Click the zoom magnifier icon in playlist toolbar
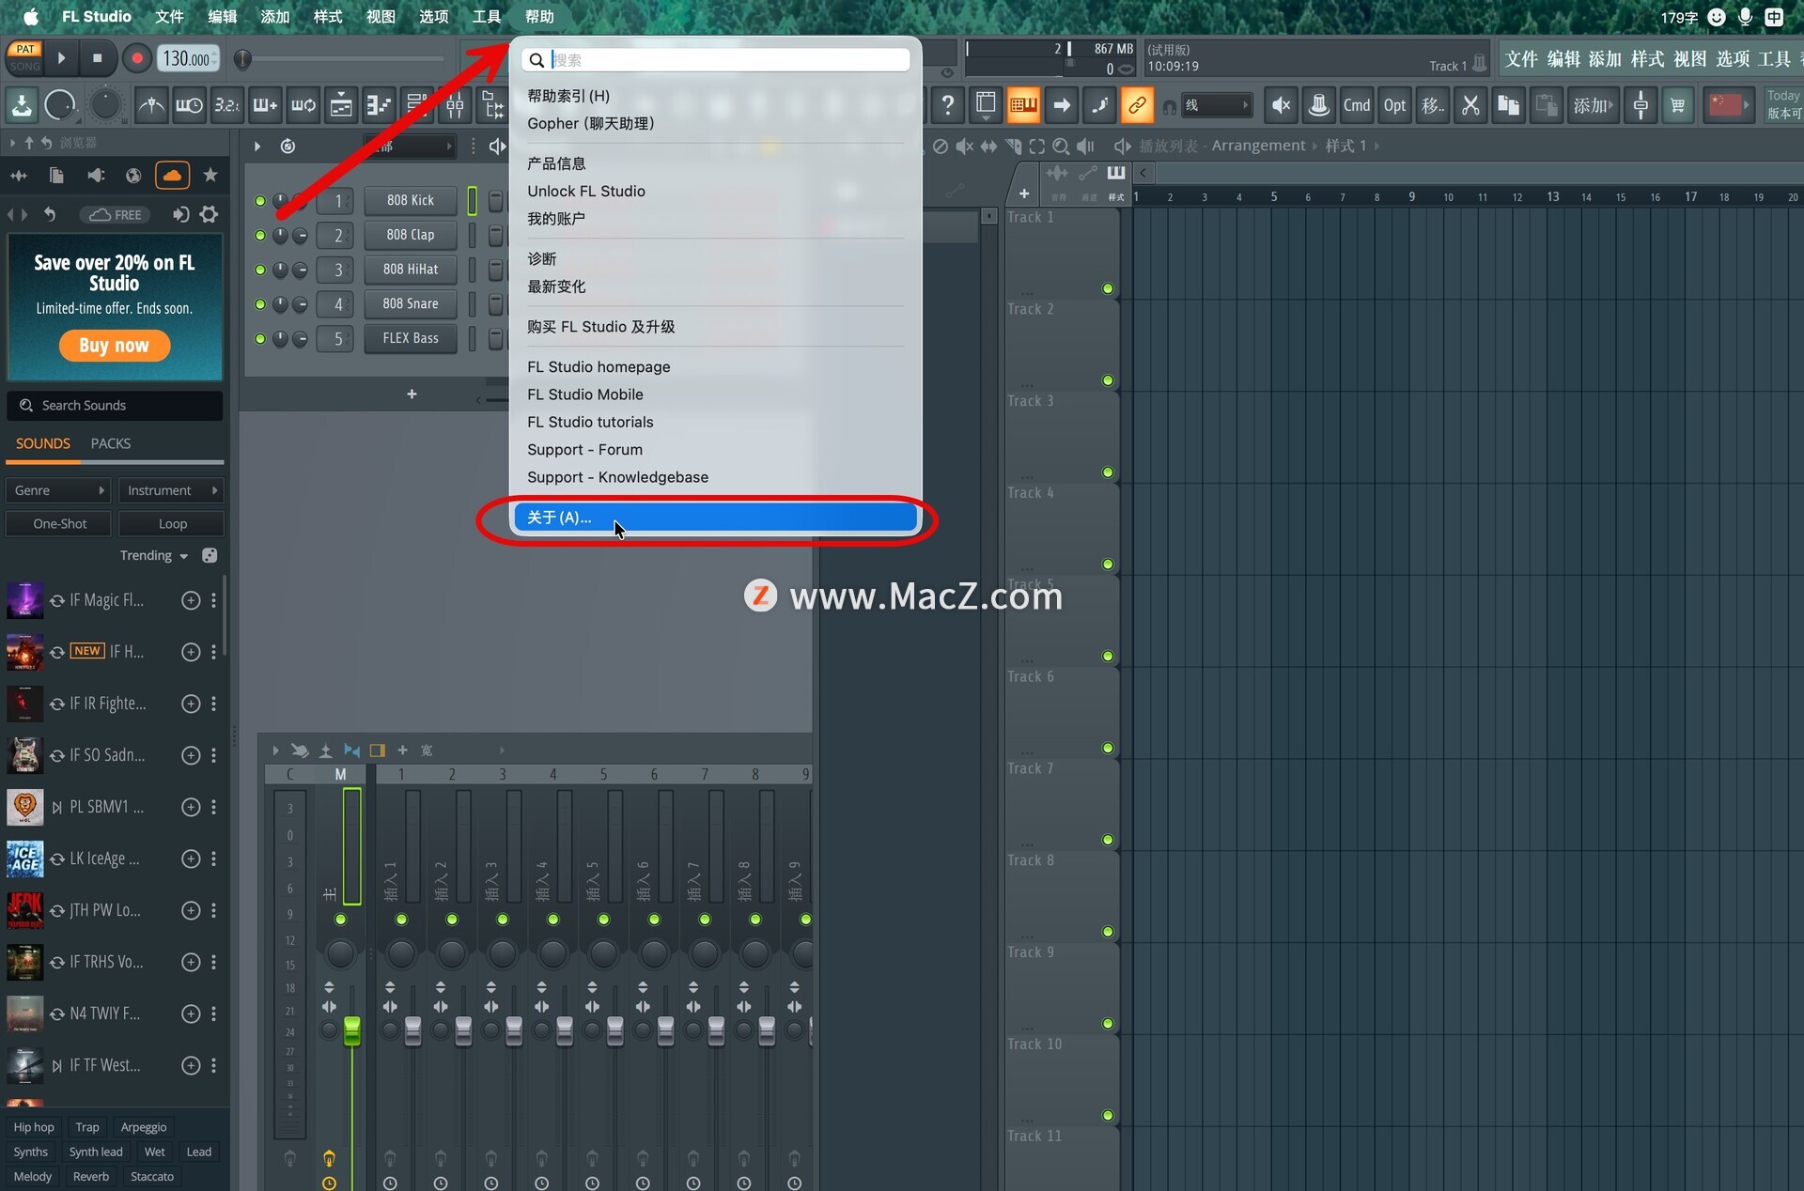This screenshot has width=1804, height=1191. click(x=1061, y=147)
